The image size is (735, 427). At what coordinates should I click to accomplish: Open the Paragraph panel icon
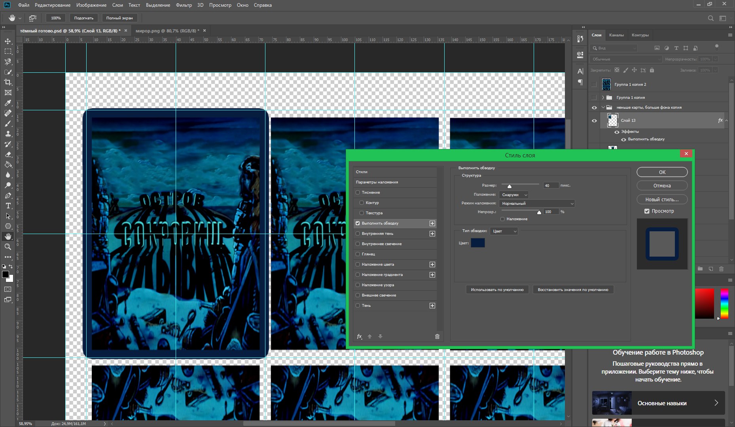tap(580, 82)
